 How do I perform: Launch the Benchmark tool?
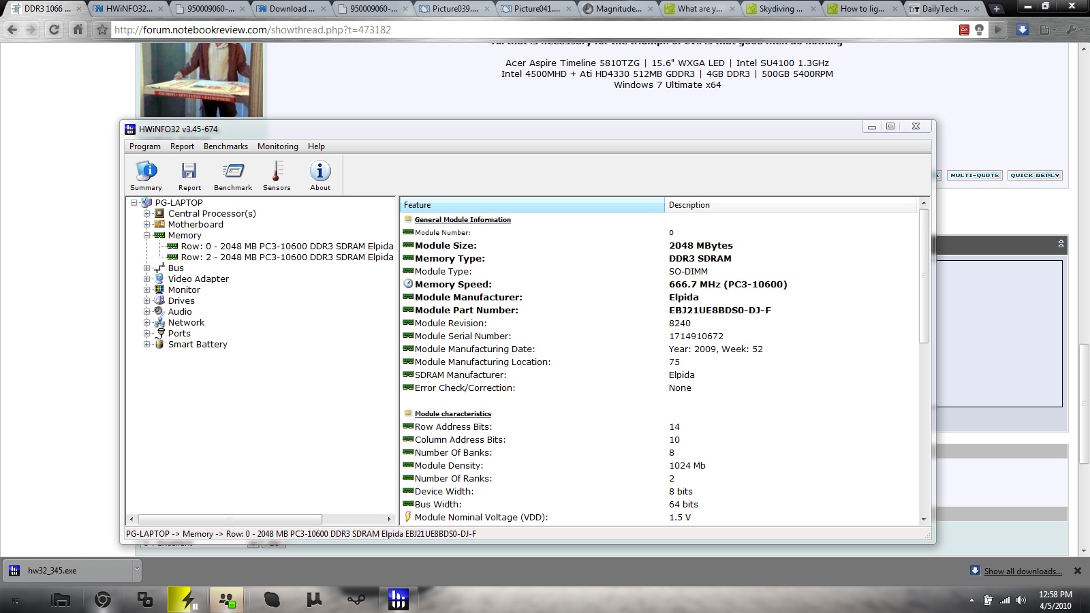[233, 176]
